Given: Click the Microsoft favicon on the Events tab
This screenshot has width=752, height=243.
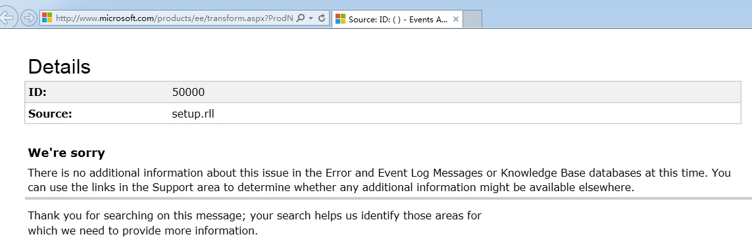Looking at the screenshot, I should pyautogui.click(x=341, y=19).
